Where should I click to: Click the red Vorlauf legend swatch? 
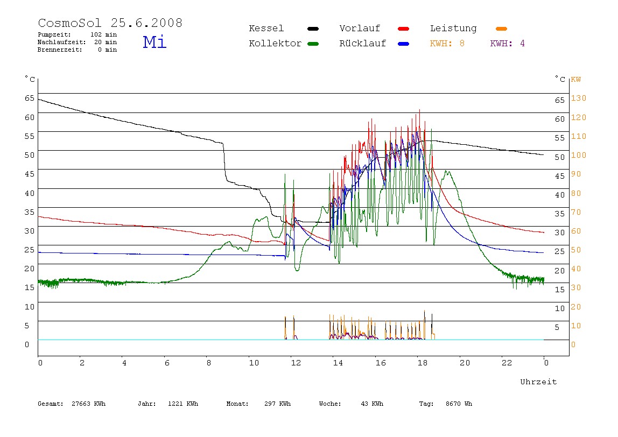pyautogui.click(x=404, y=29)
